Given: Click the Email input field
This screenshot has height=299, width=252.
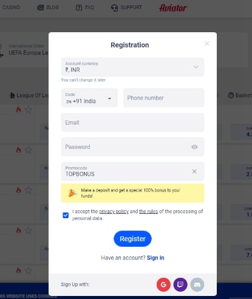Looking at the screenshot, I should [132, 122].
